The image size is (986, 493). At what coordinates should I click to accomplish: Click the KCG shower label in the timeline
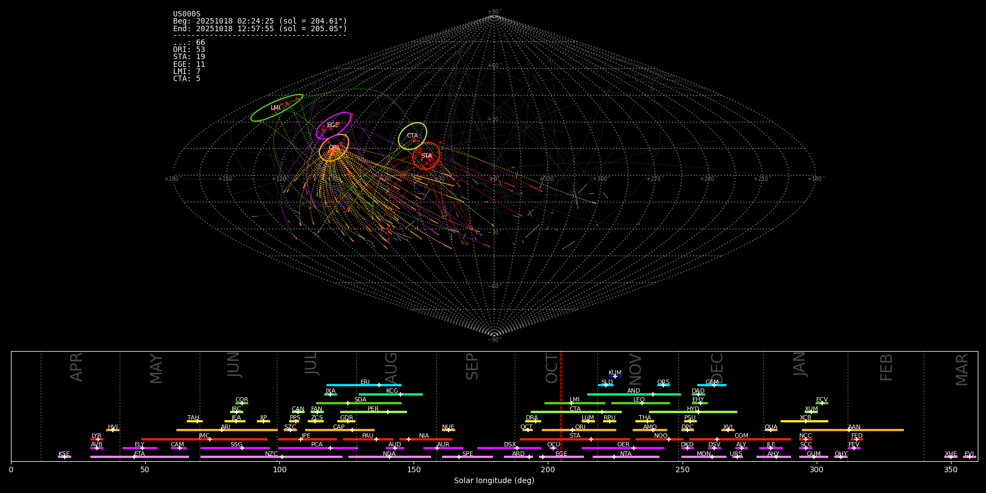(x=392, y=391)
